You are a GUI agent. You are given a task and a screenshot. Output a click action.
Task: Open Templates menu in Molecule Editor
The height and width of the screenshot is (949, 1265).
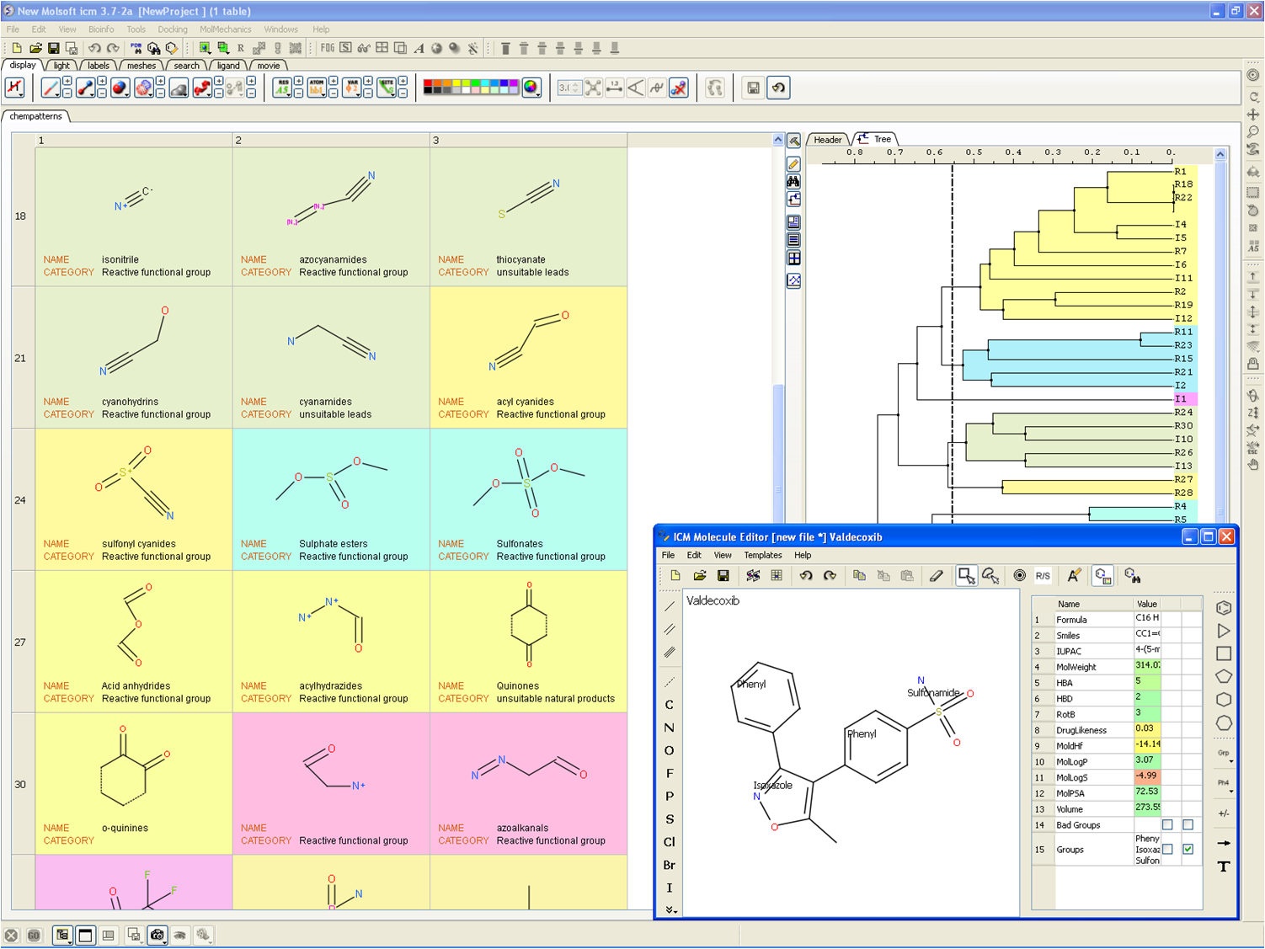point(763,556)
